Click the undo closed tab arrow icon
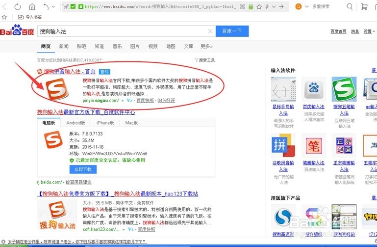The width and height of the screenshot is (377, 247). (46, 7)
